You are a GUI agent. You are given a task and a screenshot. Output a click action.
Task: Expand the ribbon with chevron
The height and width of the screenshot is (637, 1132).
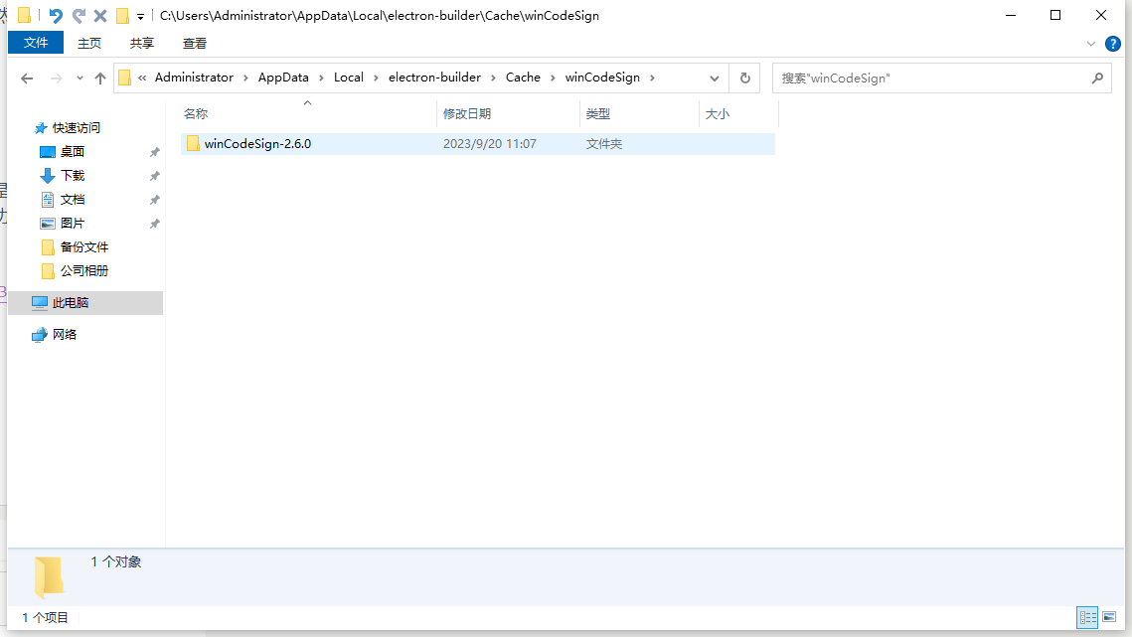[x=1091, y=44]
